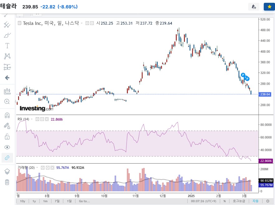Click the 종239.64 close price value
Image resolution: width=275 pixels, height=205 pixels.
point(164,23)
